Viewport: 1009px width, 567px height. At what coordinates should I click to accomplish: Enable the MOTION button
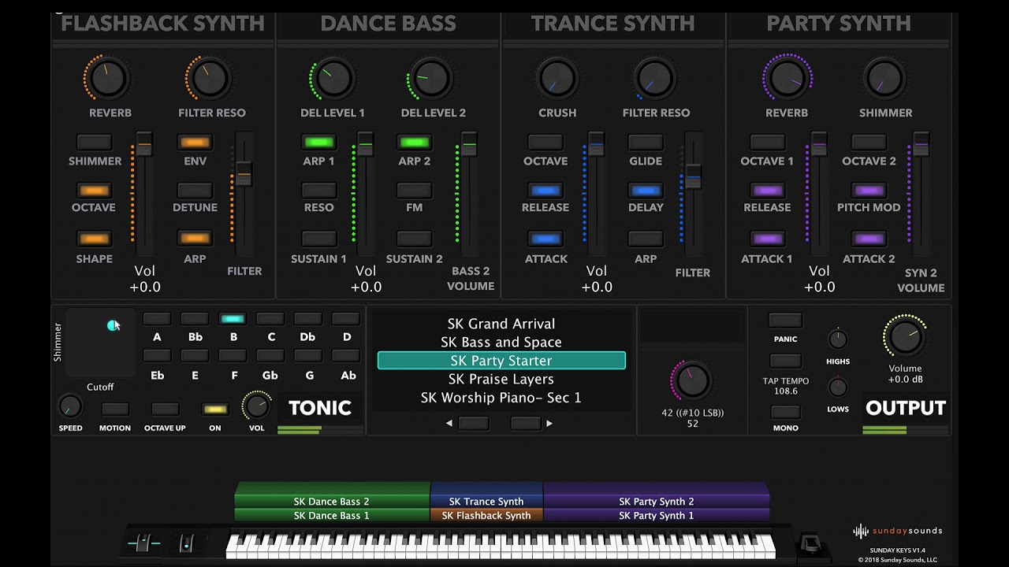(x=115, y=409)
